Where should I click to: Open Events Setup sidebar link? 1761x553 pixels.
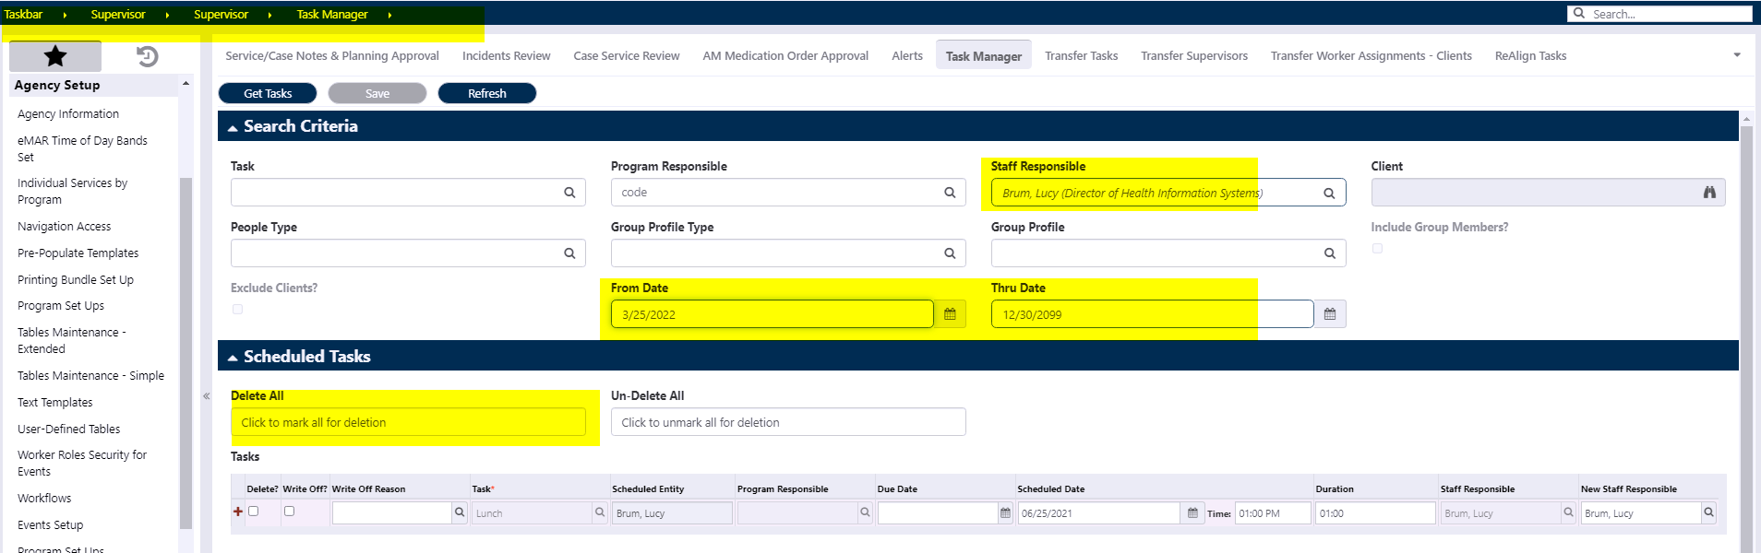click(50, 525)
